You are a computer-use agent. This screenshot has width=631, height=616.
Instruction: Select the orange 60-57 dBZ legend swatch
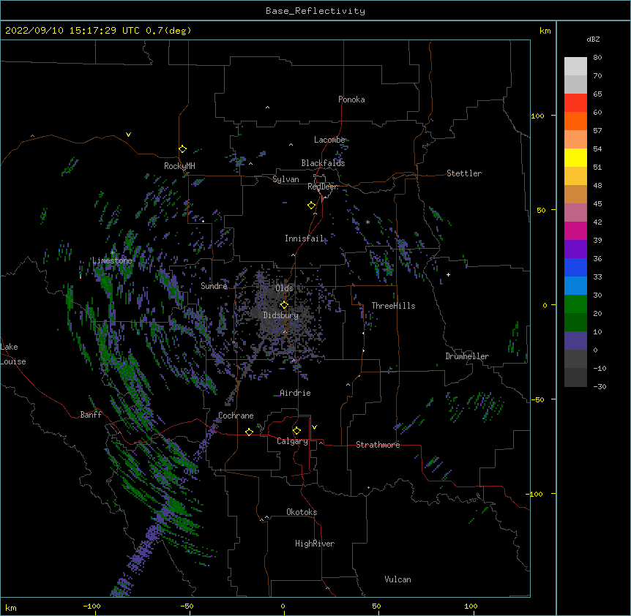click(575, 121)
